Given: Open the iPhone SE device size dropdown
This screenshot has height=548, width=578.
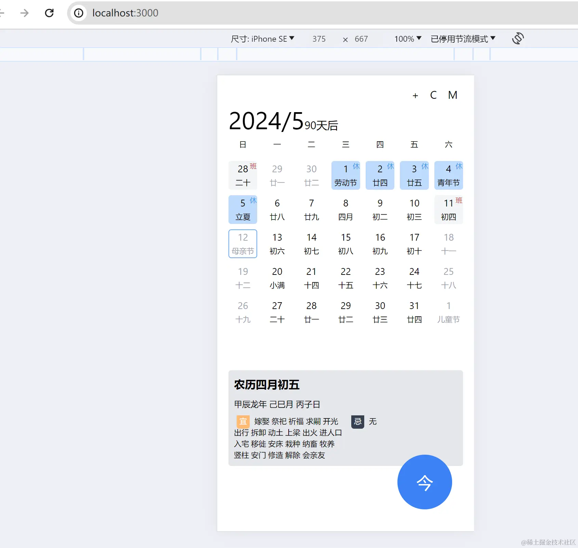Looking at the screenshot, I should point(262,39).
